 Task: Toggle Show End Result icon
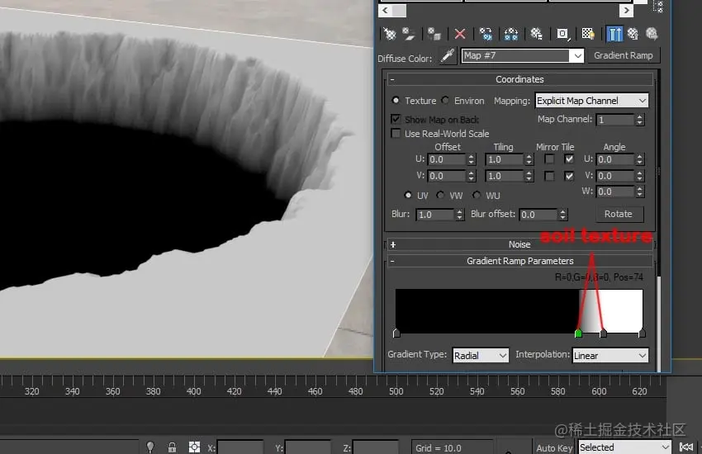click(614, 34)
